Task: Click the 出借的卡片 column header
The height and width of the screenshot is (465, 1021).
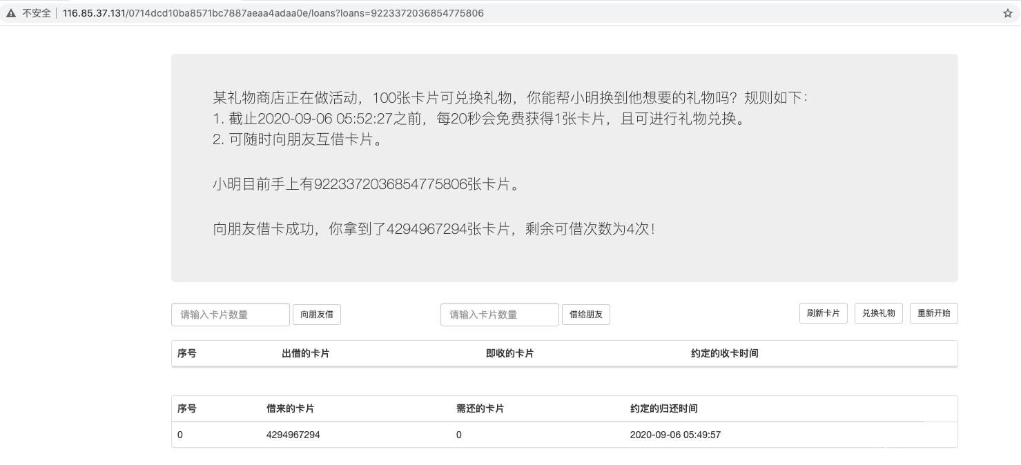Action: (x=305, y=353)
